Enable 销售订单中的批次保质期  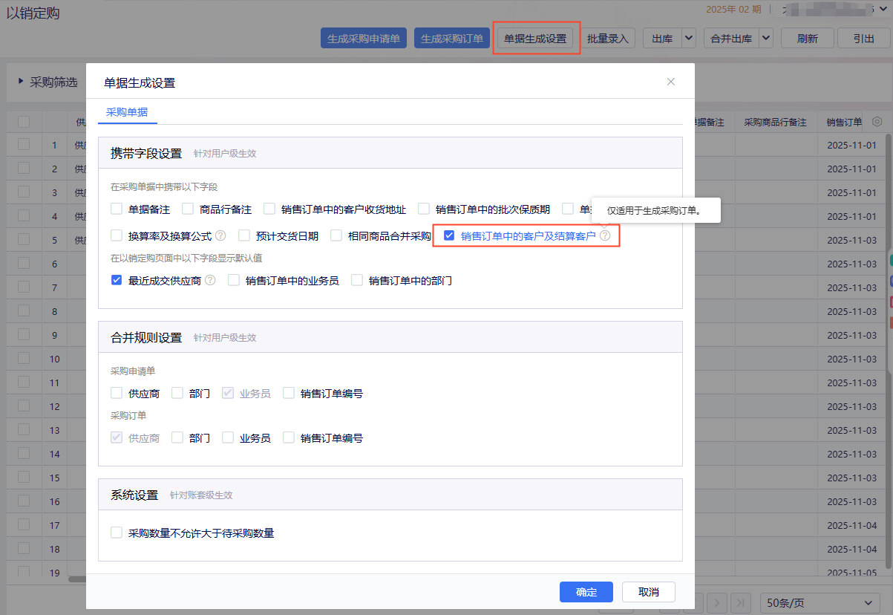point(424,209)
